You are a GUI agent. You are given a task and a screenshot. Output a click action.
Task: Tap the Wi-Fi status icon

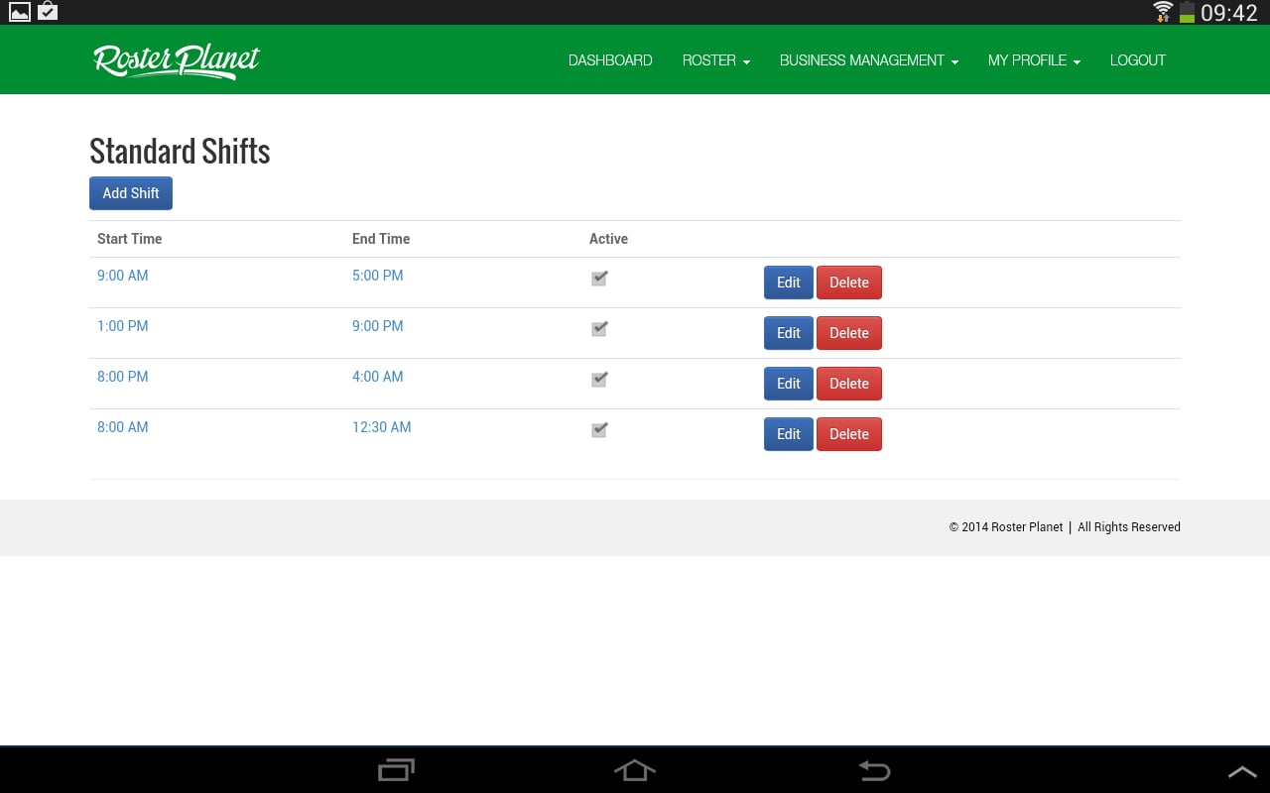(1162, 12)
